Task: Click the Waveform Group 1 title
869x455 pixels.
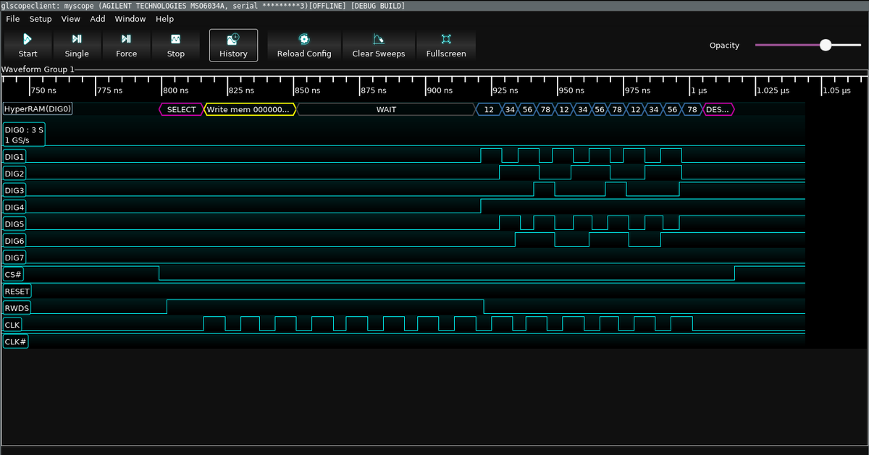Action: [38, 69]
